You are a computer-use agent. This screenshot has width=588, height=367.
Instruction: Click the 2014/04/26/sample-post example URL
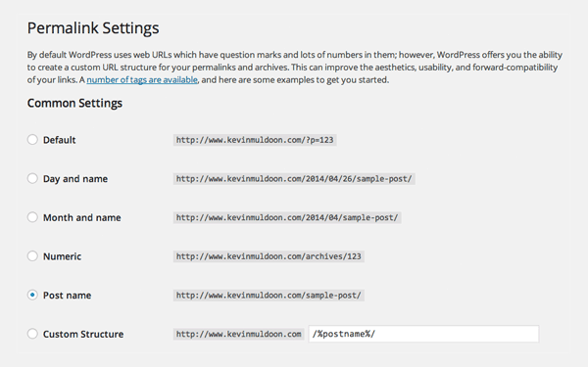point(294,179)
